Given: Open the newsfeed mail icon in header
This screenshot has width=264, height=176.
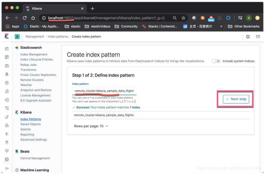Looking at the screenshot, I should [x=258, y=36].
